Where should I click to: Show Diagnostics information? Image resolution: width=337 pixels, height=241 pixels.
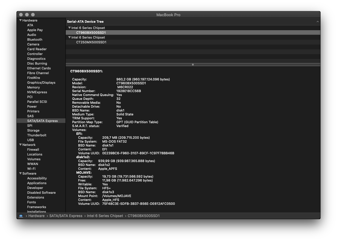(x=36, y=59)
